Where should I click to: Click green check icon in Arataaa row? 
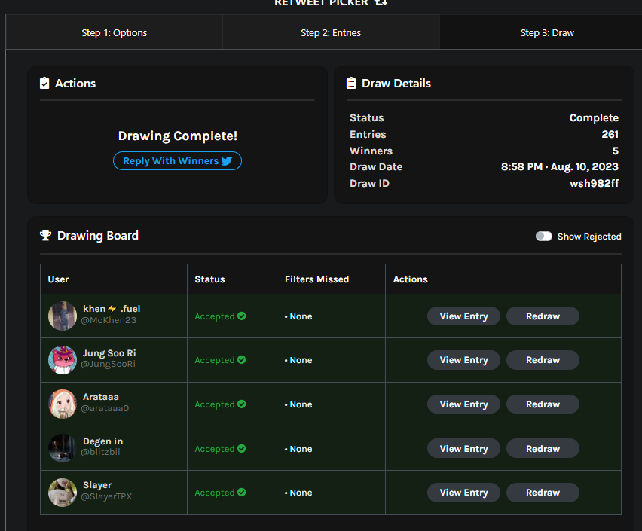point(242,404)
